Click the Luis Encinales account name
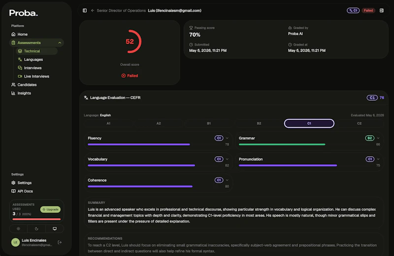This screenshot has width=394, height=256. pyautogui.click(x=34, y=240)
